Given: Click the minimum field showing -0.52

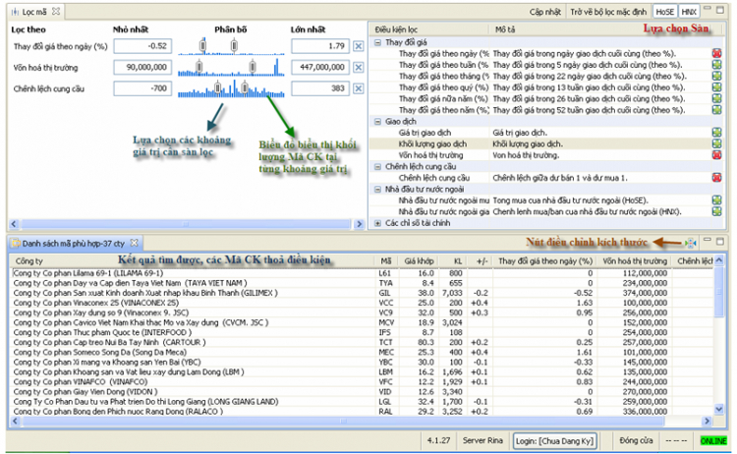Looking at the screenshot, I should (142, 46).
